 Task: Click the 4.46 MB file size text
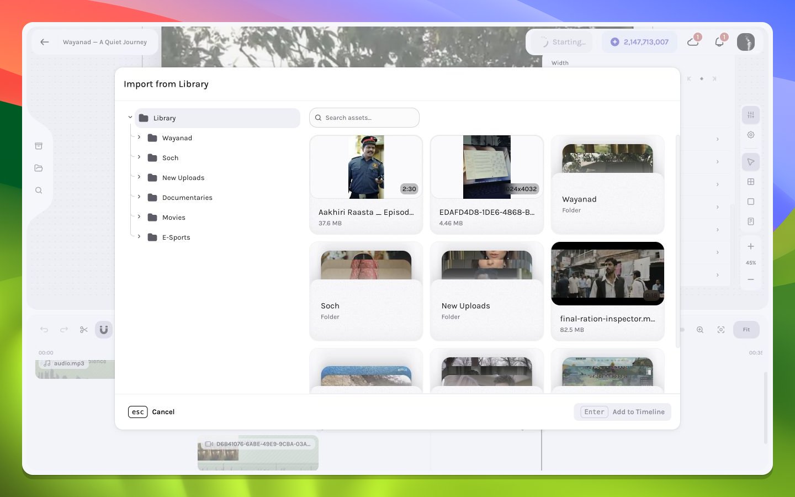pos(451,223)
